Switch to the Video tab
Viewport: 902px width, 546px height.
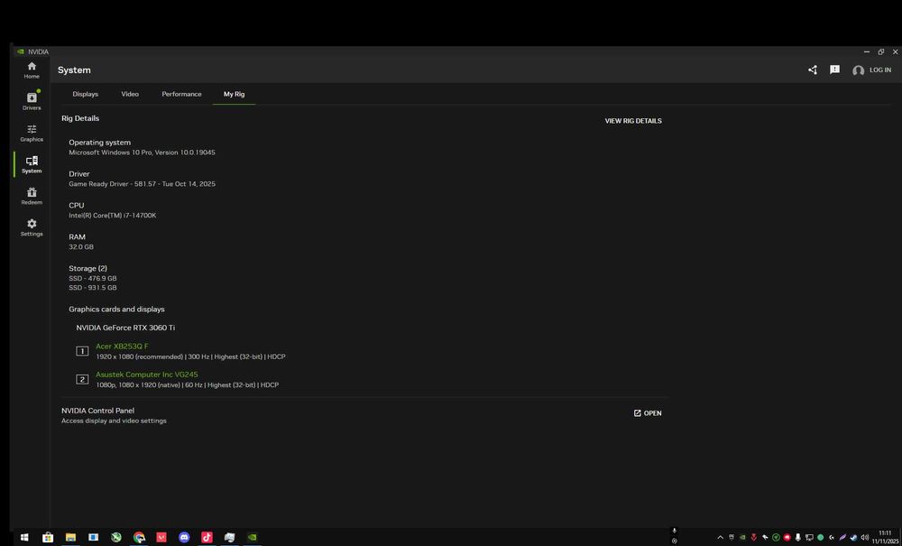(x=130, y=94)
